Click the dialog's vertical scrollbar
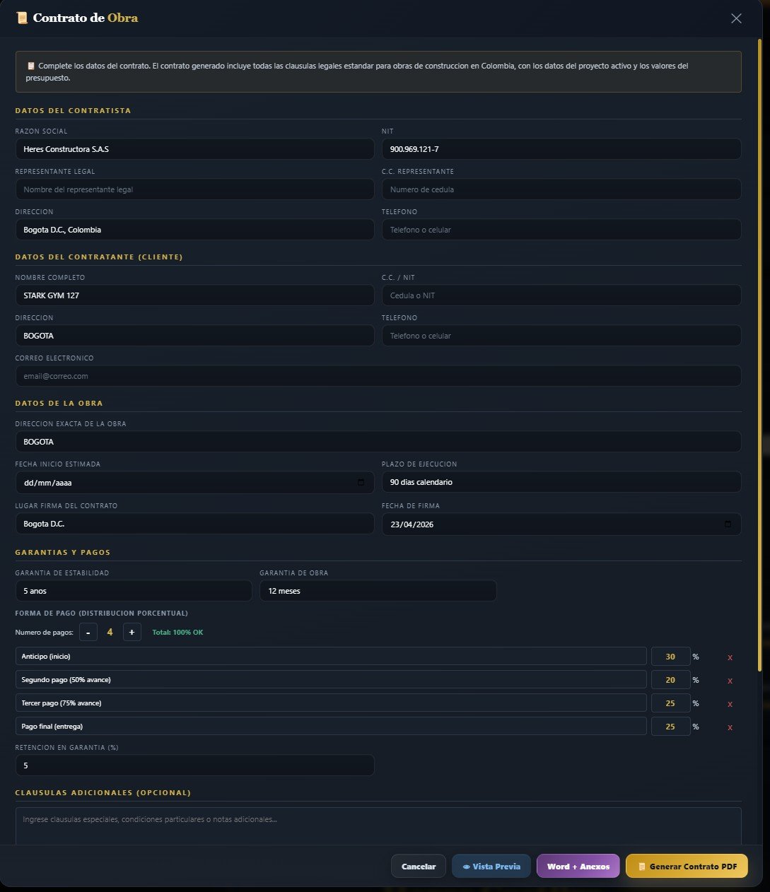This screenshot has height=892, width=770. (x=761, y=353)
